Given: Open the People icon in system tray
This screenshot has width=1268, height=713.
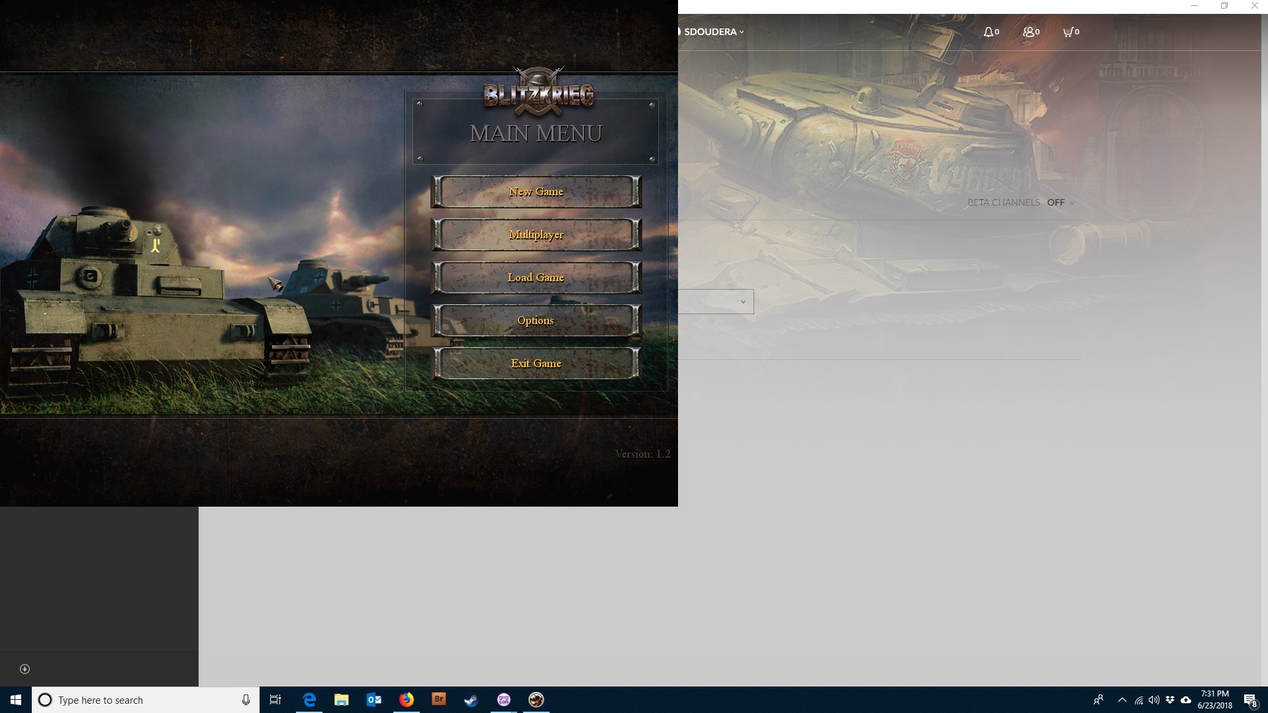Looking at the screenshot, I should 1098,700.
